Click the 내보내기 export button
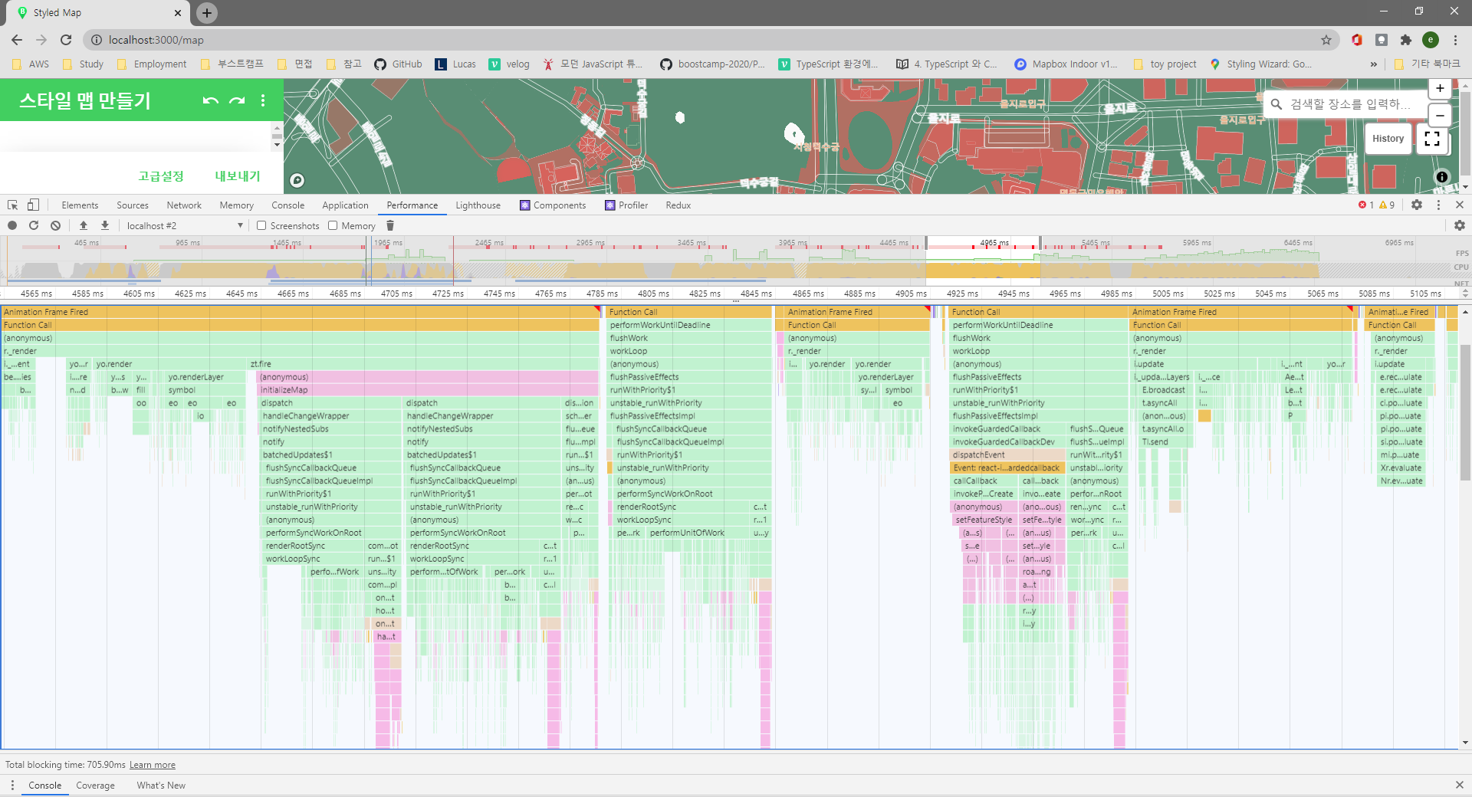Screen dimensions: 1472x797 click(238, 176)
